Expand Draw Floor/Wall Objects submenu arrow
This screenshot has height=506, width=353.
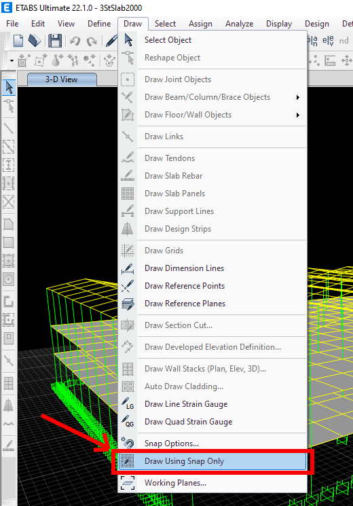pos(298,115)
